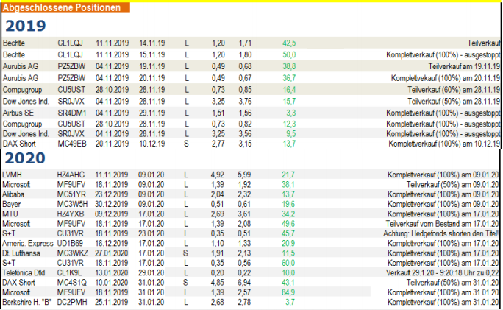Select the 'Americ. Express' cell
503x310 pixels.
click(28, 244)
